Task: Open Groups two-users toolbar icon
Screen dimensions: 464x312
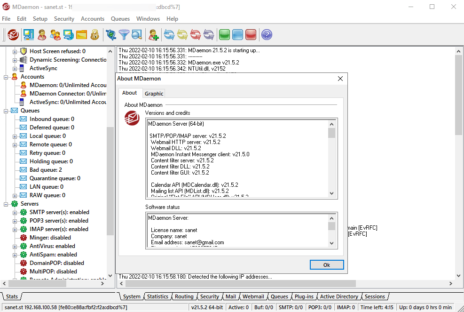Action: click(55, 35)
